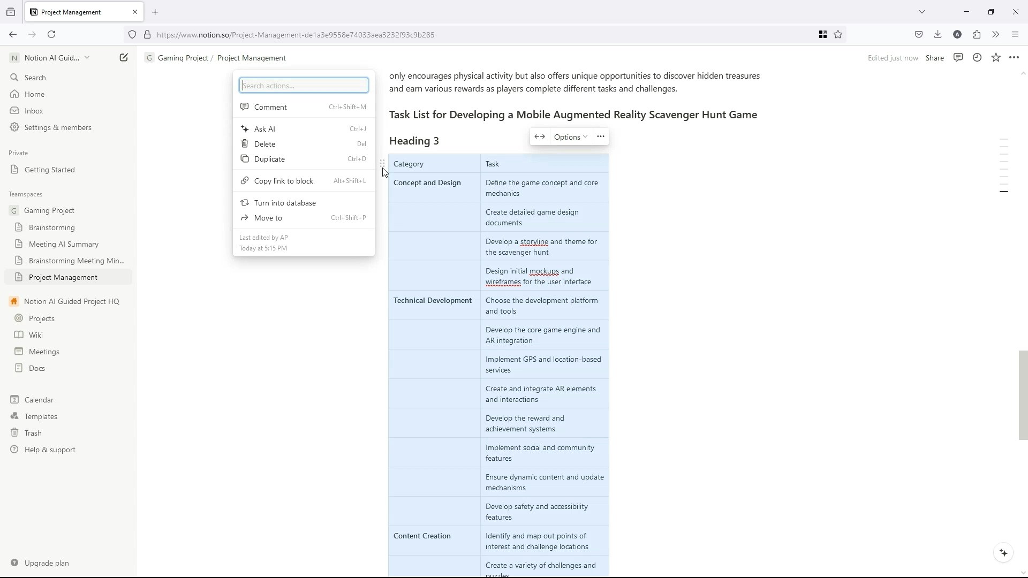Fit table to page width icon
Viewport: 1028px width, 578px height.
540,137
